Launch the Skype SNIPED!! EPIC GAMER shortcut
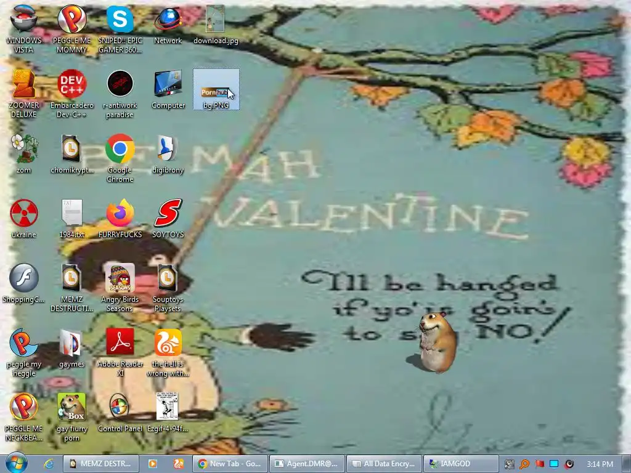 coord(120,28)
